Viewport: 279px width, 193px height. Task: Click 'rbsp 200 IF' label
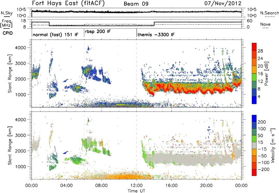98,32
